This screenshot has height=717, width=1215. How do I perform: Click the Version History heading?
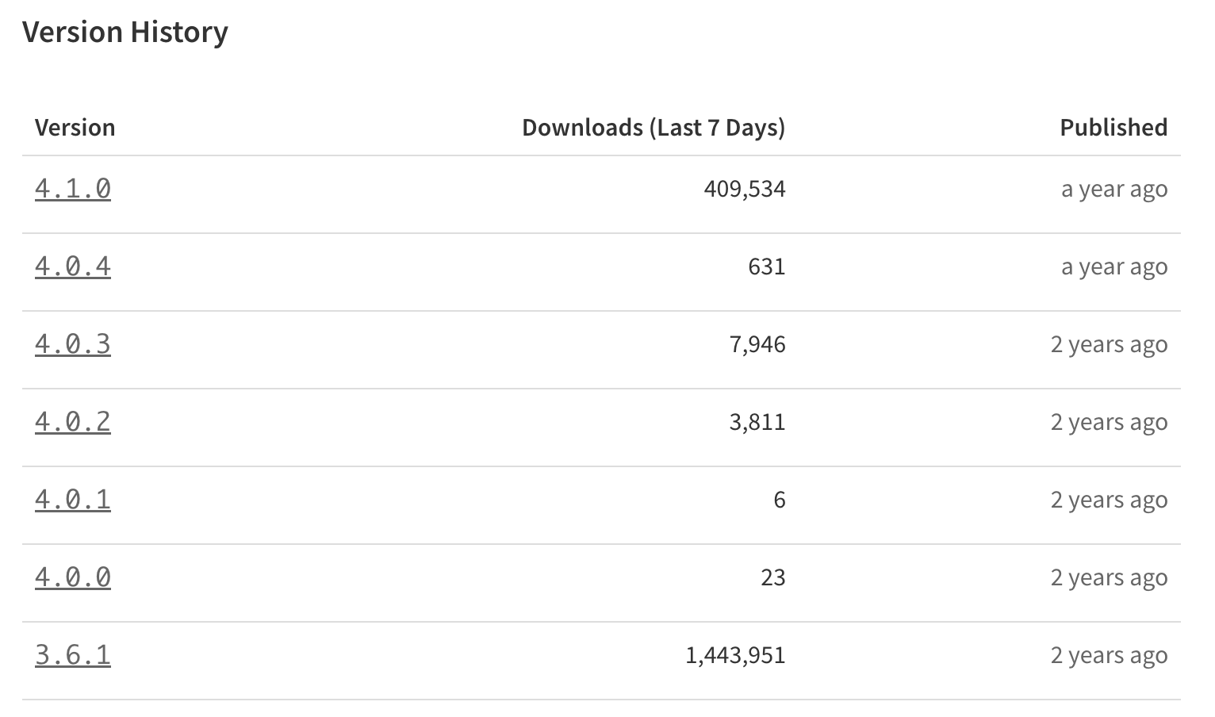(x=125, y=33)
